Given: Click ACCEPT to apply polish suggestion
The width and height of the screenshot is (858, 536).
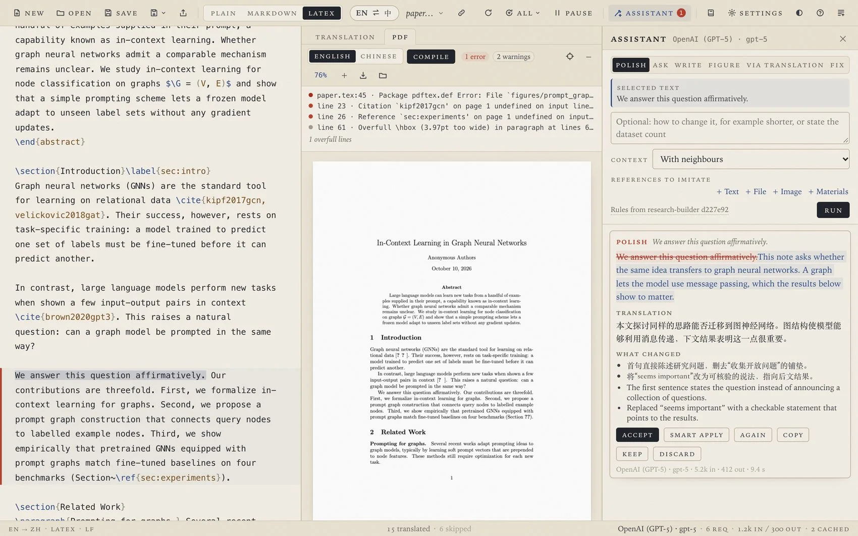Looking at the screenshot, I should (637, 435).
